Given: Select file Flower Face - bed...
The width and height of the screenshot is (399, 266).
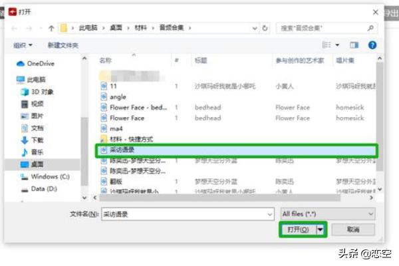Looking at the screenshot, I should coord(138,108).
